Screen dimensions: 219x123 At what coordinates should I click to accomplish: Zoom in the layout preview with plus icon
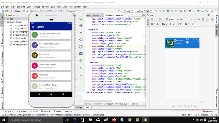(203, 19)
